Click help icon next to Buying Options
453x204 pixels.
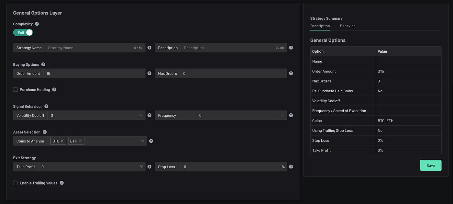click(43, 64)
